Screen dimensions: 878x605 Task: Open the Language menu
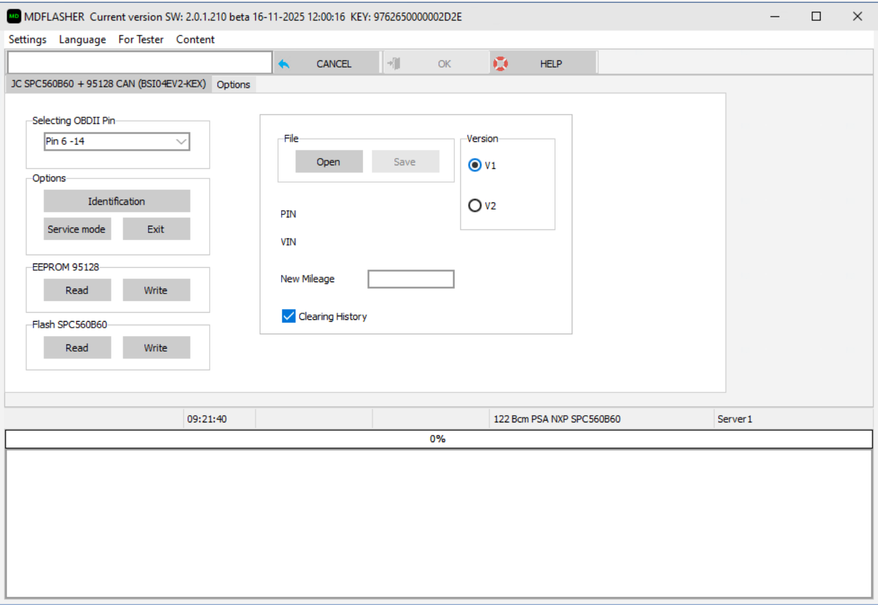(x=82, y=40)
